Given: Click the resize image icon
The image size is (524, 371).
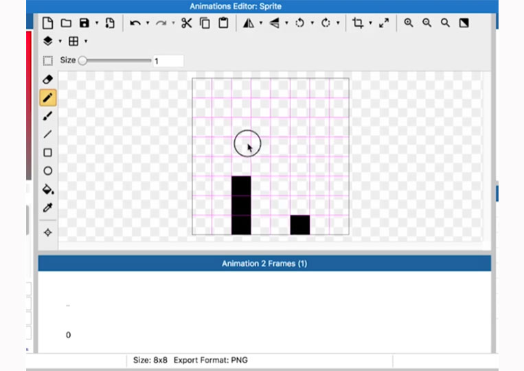Looking at the screenshot, I should 384,23.
